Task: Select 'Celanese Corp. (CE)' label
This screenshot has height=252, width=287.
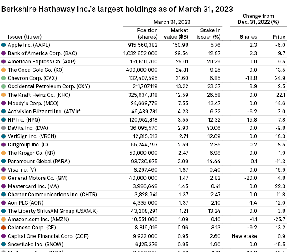Action: (x=32, y=228)
